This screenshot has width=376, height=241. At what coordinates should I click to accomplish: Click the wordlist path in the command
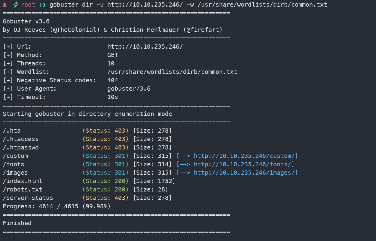pyautogui.click(x=262, y=5)
